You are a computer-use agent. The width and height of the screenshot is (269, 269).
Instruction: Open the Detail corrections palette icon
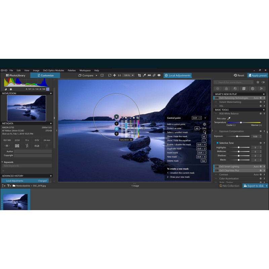235,88
